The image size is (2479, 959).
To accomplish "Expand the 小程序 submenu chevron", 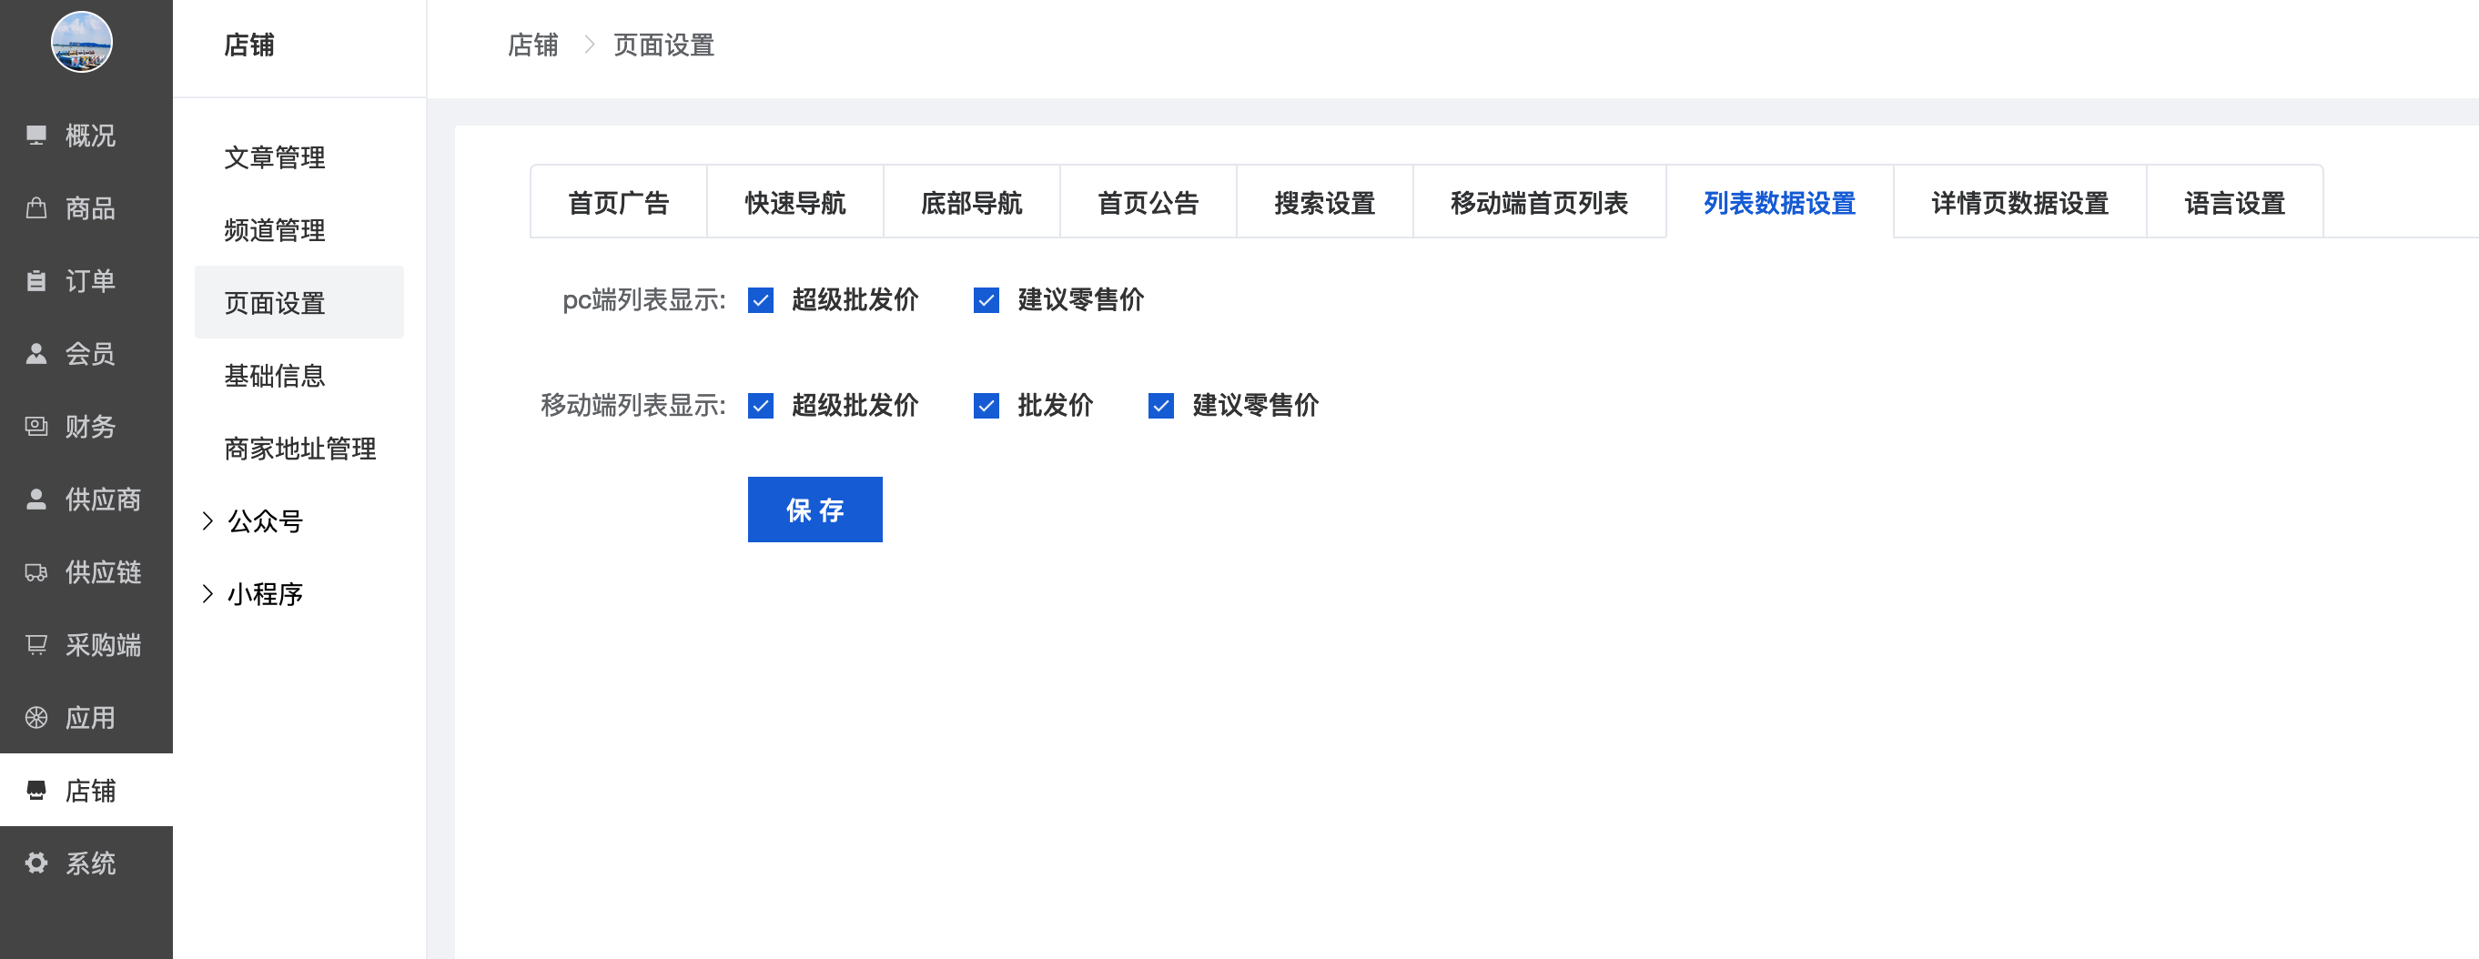I will tap(207, 594).
